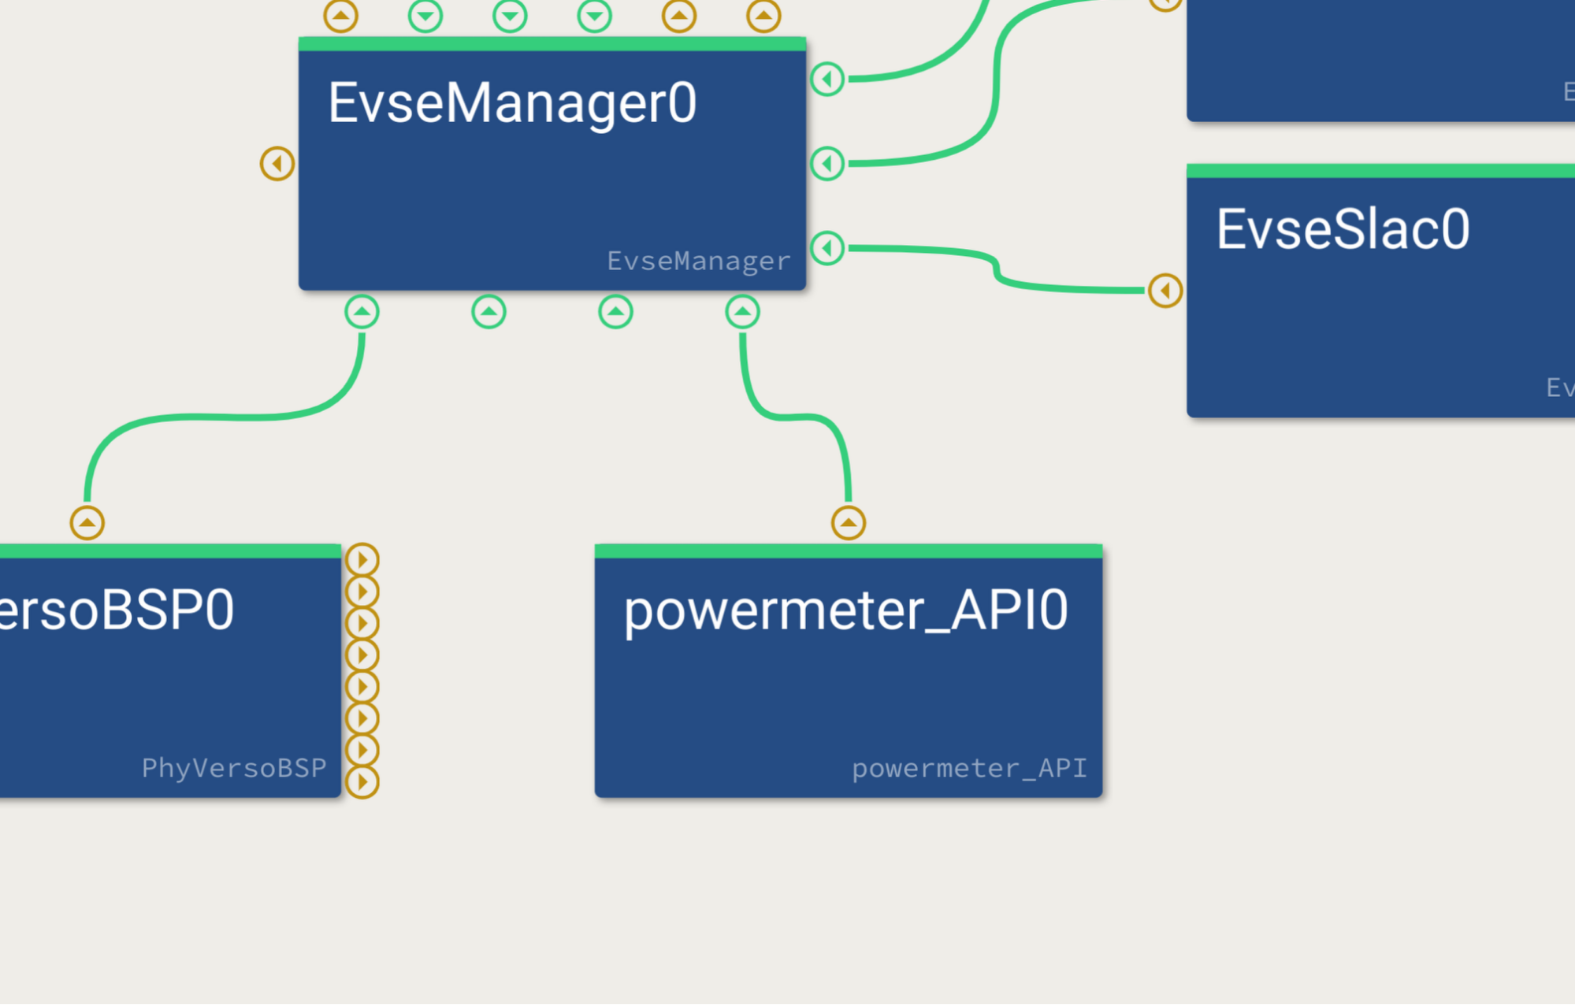Click yellow input port on EvseSlac0

pyautogui.click(x=1165, y=291)
